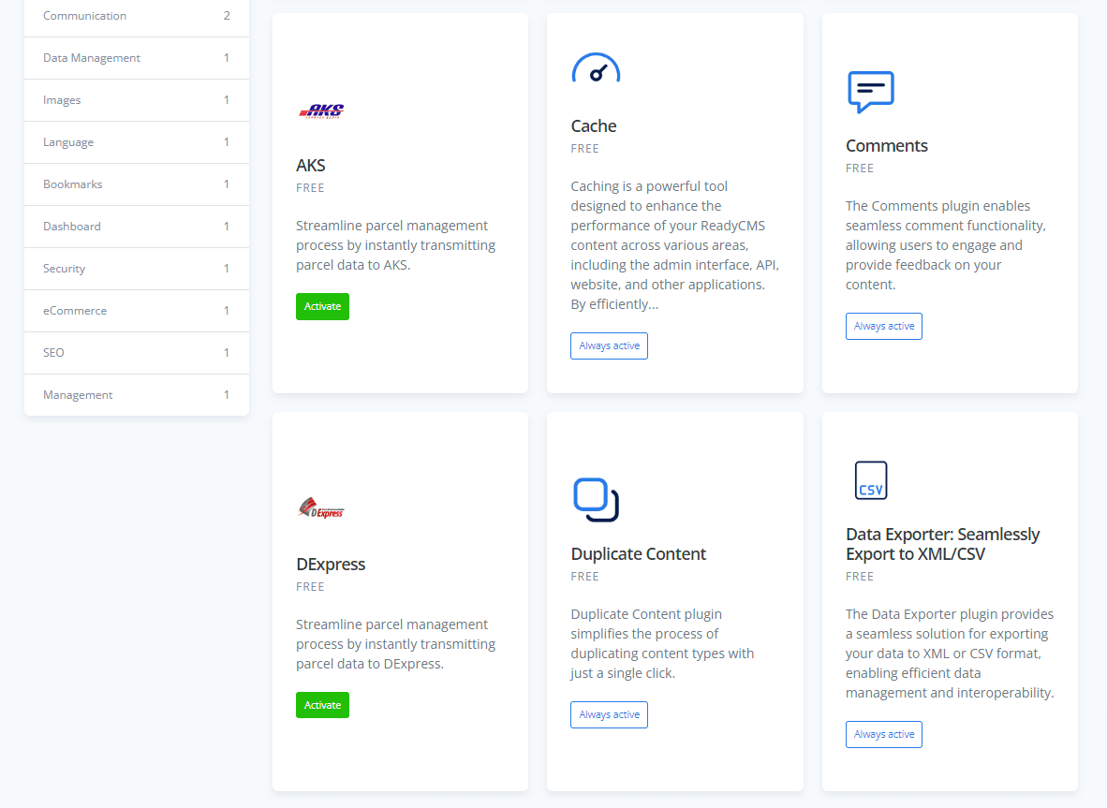The height and width of the screenshot is (808, 1107).
Task: Click the FREE label under Data Exporter
Action: pos(859,577)
